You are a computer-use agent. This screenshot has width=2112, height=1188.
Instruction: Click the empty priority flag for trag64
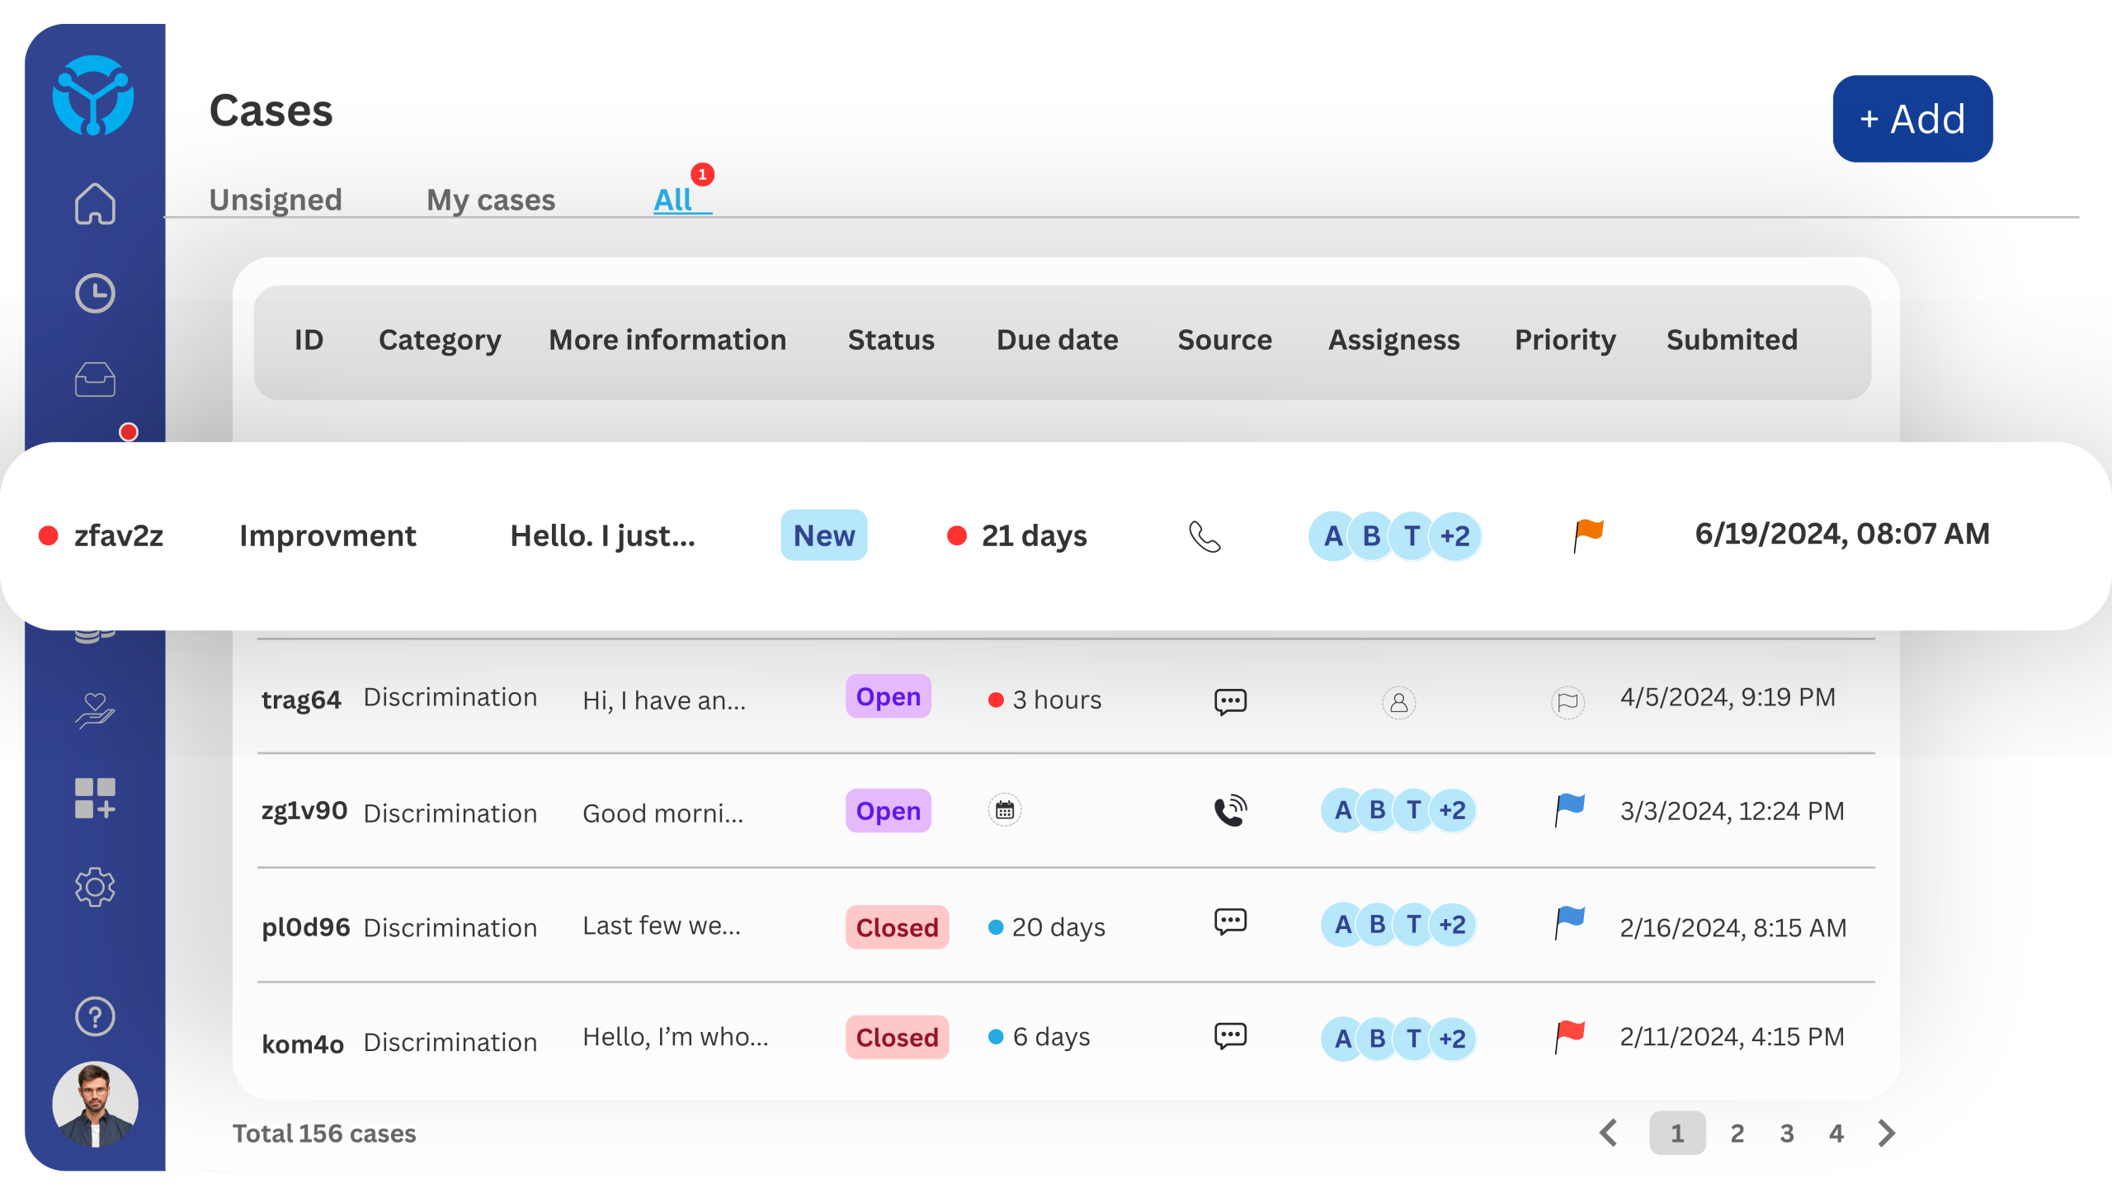coord(1567,703)
